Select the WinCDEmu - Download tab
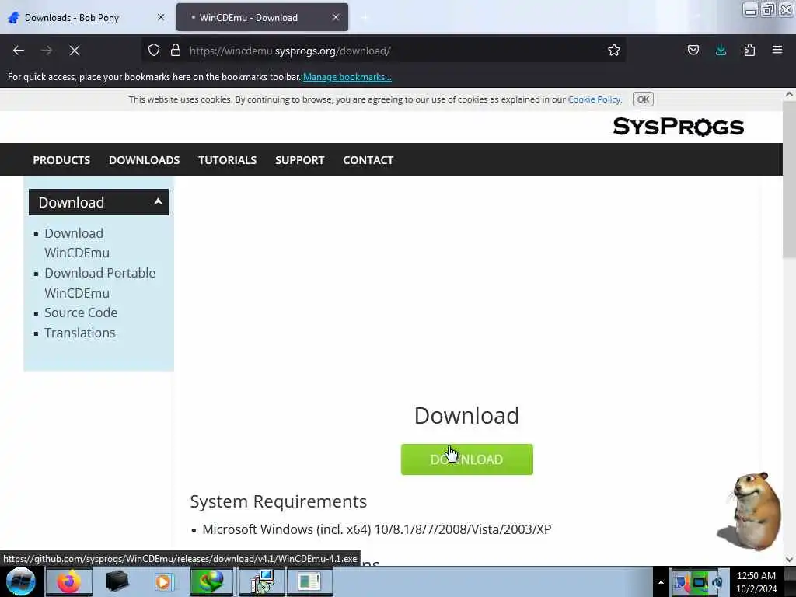796x597 pixels. pos(262,18)
